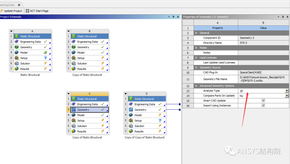Click Results icon in system B
This screenshot has width=290, height=164.
74,69
